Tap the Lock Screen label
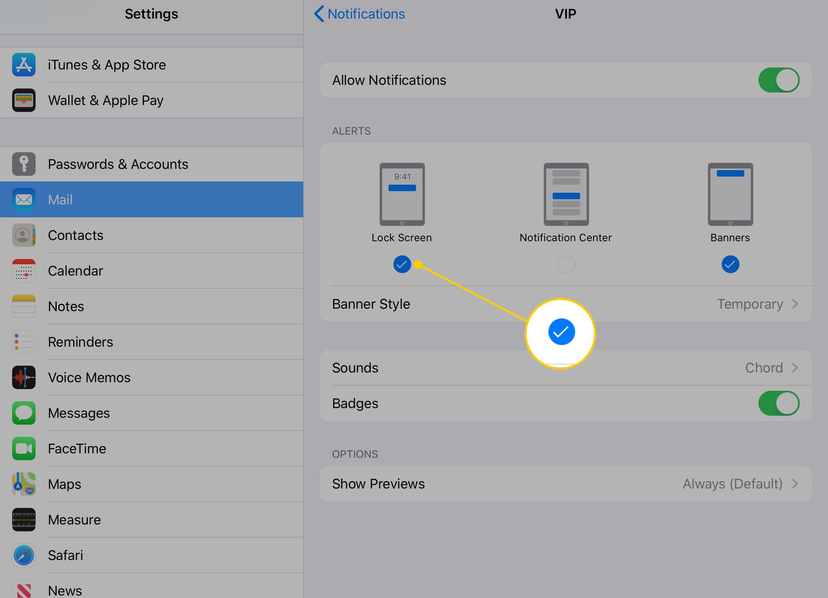Image resolution: width=828 pixels, height=598 pixels. click(x=401, y=238)
